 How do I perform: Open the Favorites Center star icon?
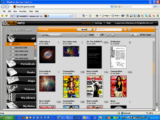coord(2,16)
